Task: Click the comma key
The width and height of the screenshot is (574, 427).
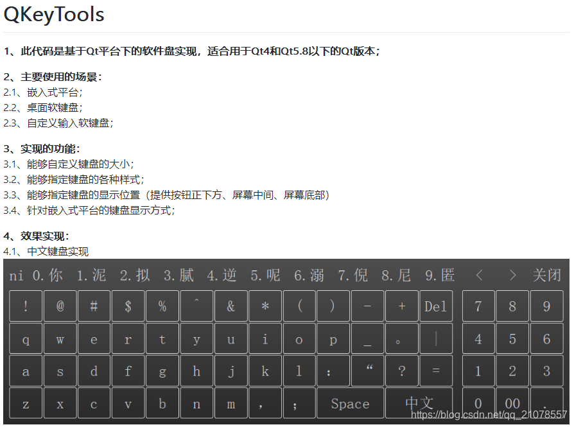Action: (x=265, y=403)
